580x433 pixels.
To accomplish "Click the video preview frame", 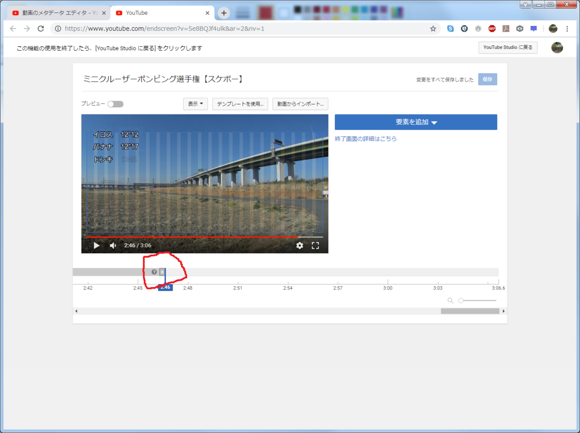I will click(x=205, y=184).
